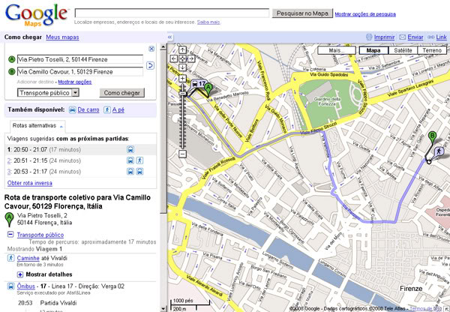Click the Adicionar destino text
Screen dimensions: 450x312
click(35, 82)
